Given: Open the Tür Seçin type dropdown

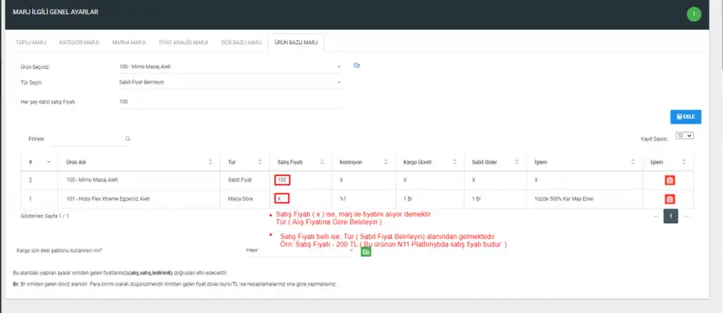Looking at the screenshot, I should 230,82.
